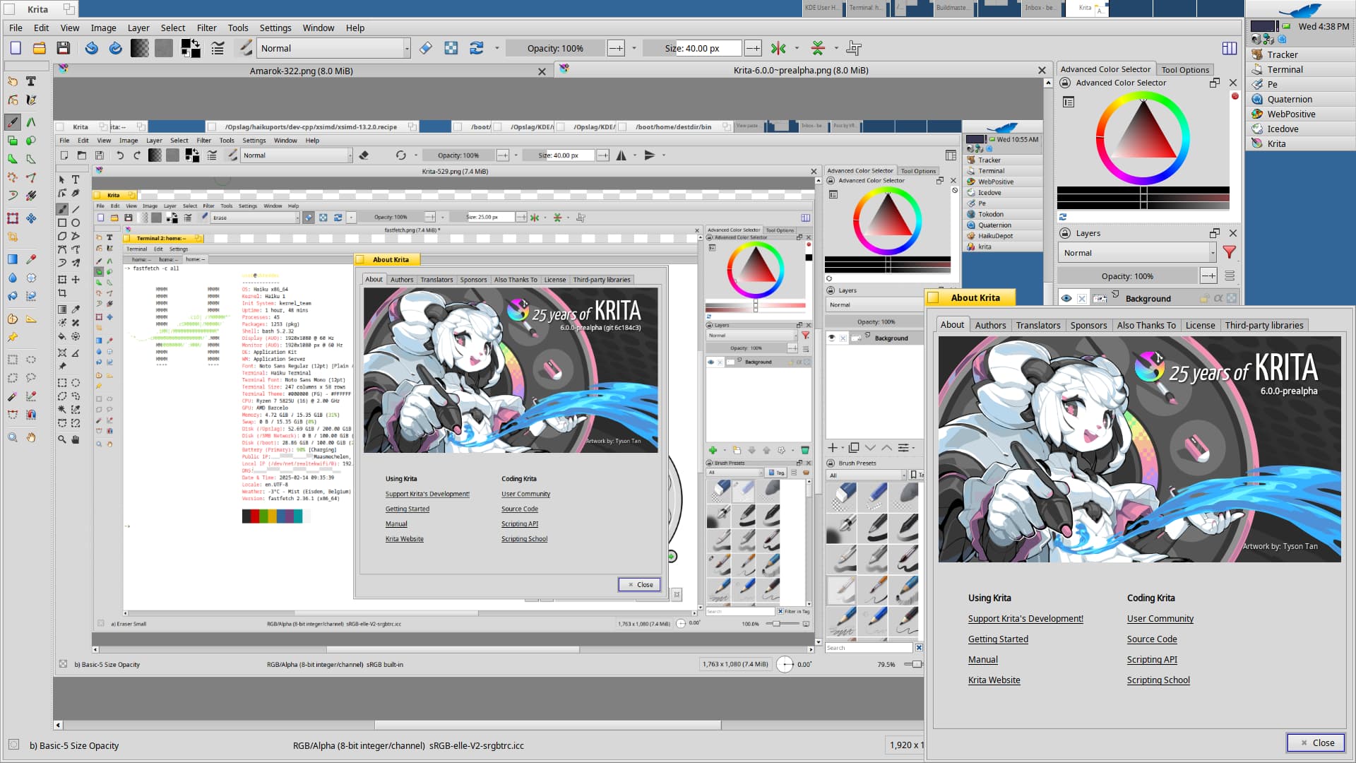Viewport: 1356px width, 763px height.
Task: Save the document with floppy icon
Action: 64,48
